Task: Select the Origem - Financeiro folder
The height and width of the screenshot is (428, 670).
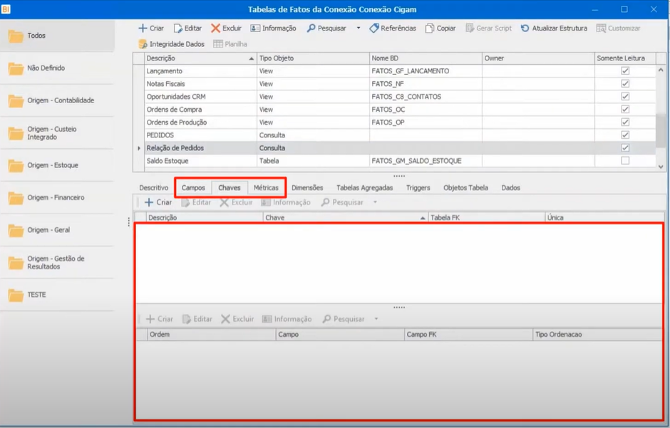Action: [x=56, y=198]
